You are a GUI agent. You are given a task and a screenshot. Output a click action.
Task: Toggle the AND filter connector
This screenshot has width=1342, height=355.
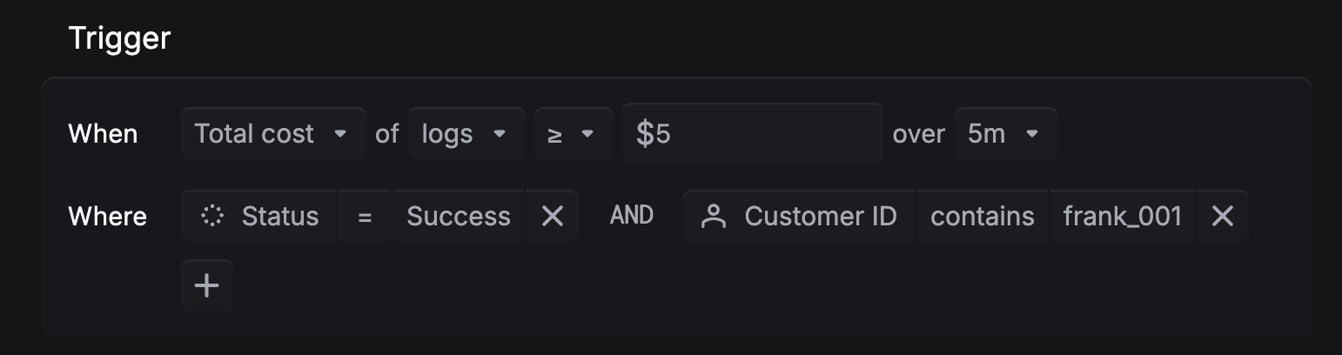coord(632,216)
